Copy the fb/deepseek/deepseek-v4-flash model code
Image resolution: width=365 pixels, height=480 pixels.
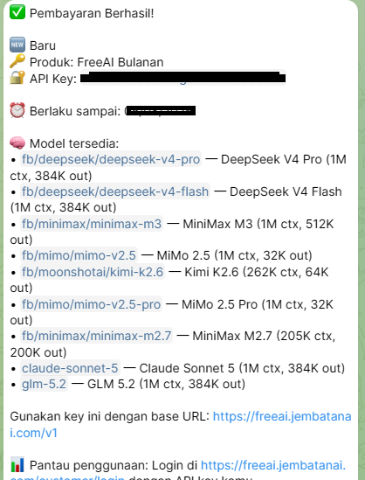115,191
